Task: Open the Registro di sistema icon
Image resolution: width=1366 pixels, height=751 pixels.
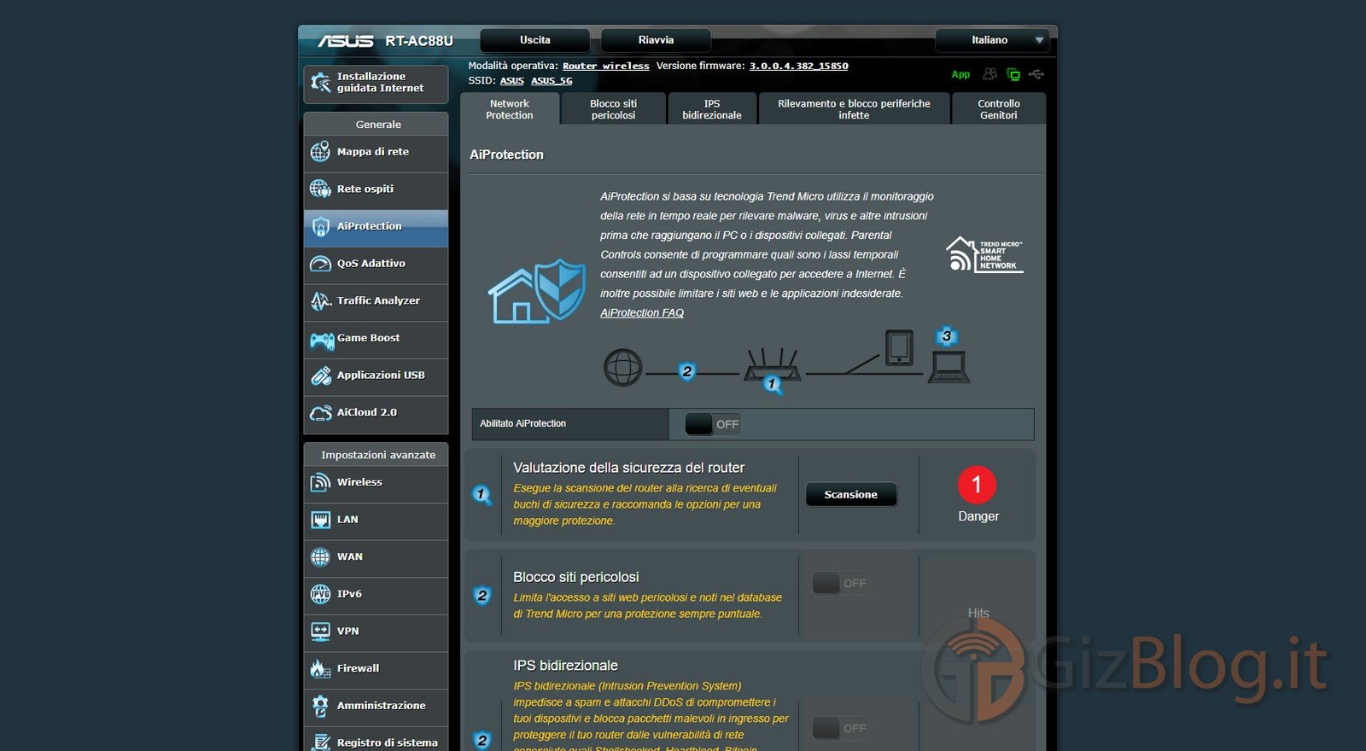Action: coord(320,742)
